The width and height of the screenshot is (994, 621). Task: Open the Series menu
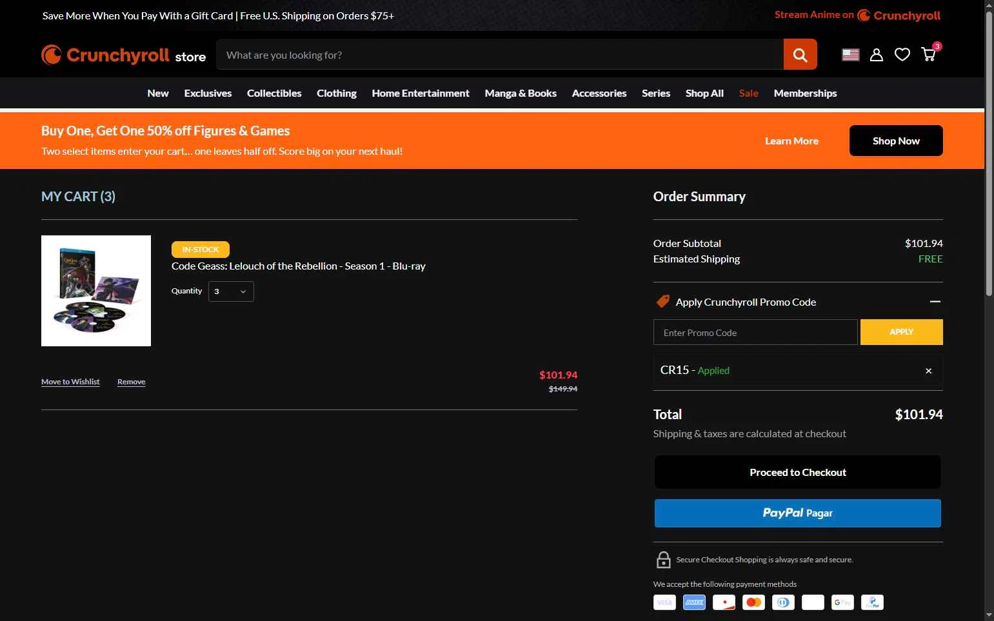[656, 93]
